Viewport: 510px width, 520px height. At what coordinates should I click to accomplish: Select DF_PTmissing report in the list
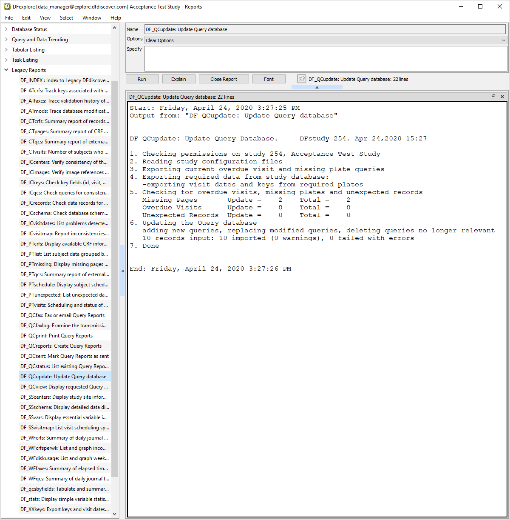pyautogui.click(x=64, y=264)
